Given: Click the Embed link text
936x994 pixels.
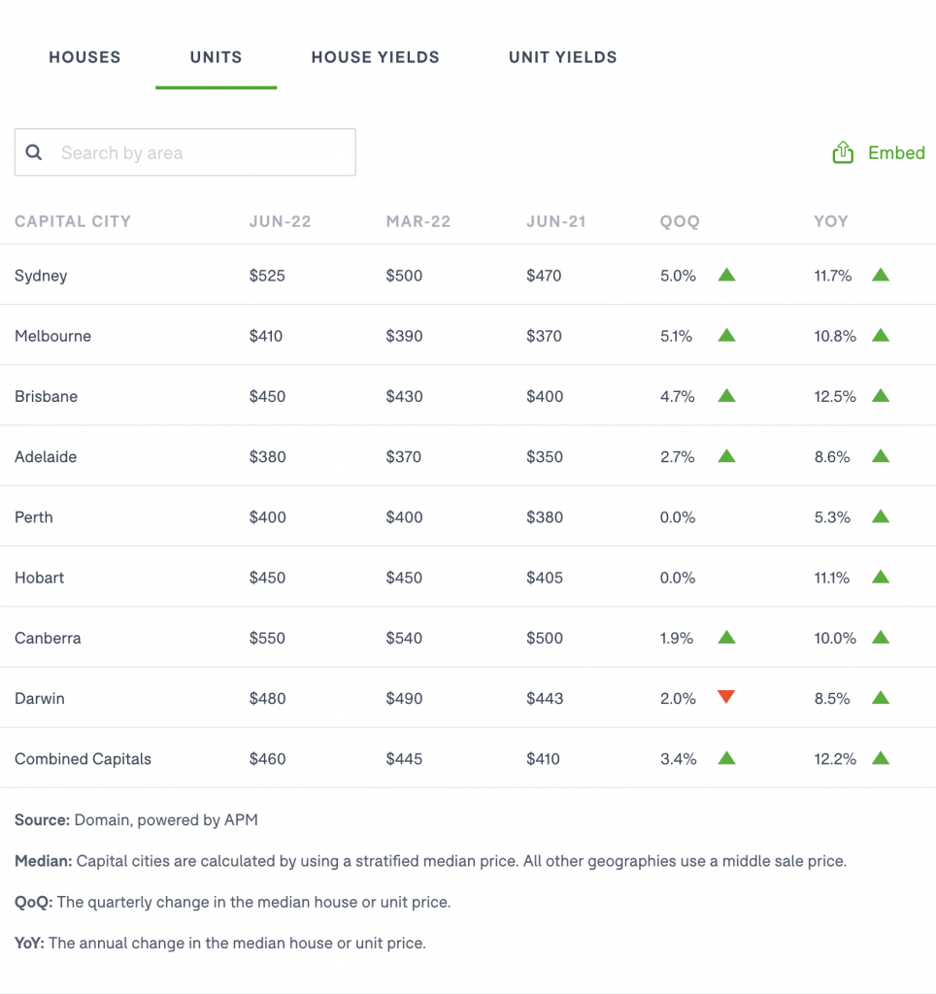Looking at the screenshot, I should [x=896, y=152].
